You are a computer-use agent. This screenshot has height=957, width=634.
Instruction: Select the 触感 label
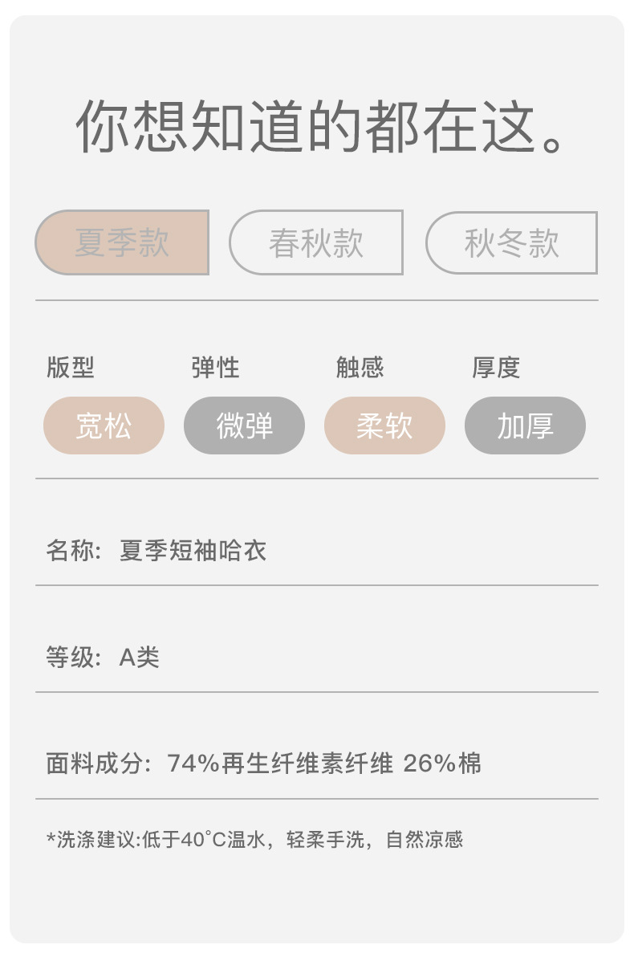tap(360, 368)
